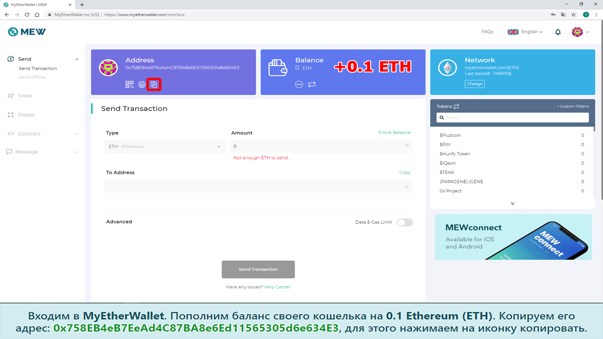Open a new browser tab
This screenshot has height=339, width=603.
coord(82,5)
